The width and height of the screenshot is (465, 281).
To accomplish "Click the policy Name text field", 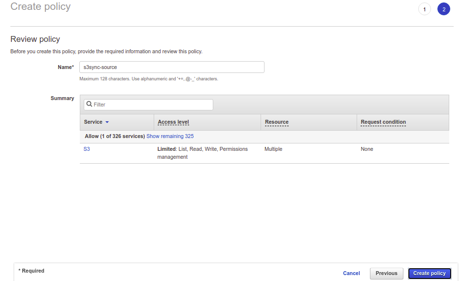I will [x=171, y=67].
